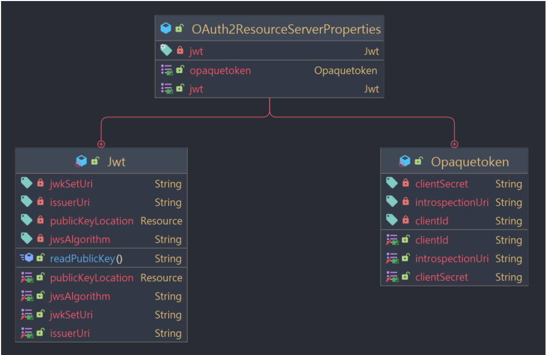This screenshot has width=546, height=355.
Task: Click the green unlock icon on the clientSecret property row
Action: click(406, 277)
